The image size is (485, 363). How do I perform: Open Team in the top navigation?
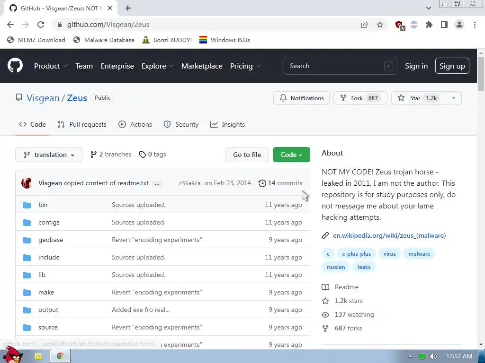coord(84,66)
